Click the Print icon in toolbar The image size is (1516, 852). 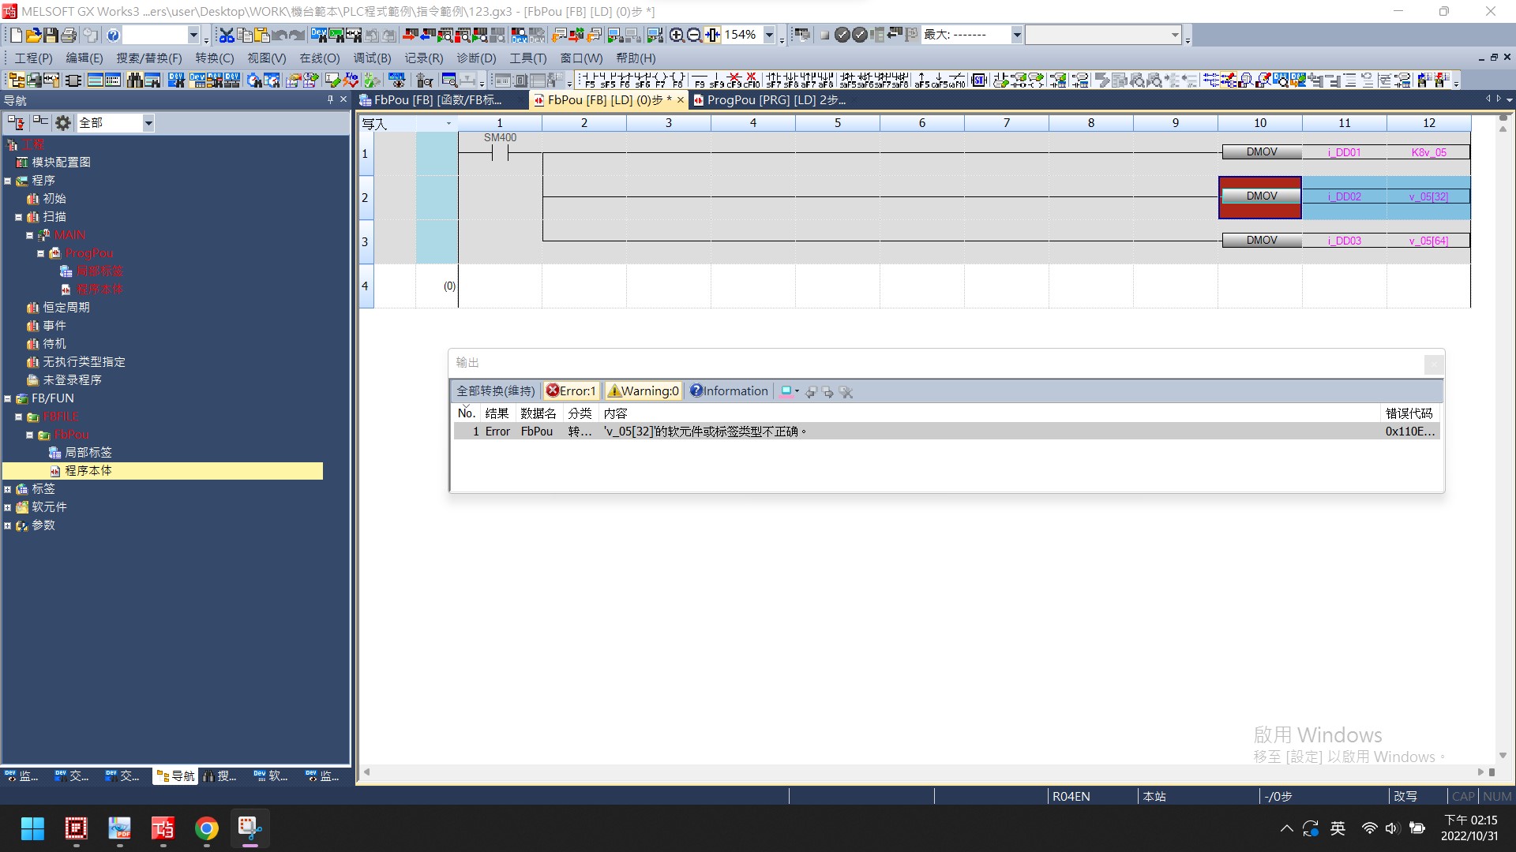tap(69, 35)
